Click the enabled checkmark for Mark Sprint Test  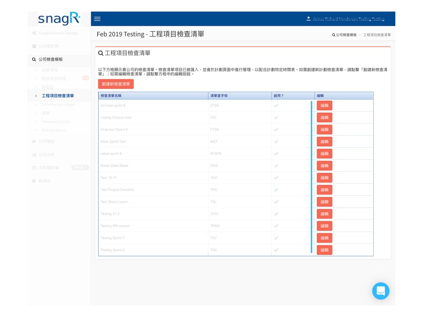[x=276, y=142]
